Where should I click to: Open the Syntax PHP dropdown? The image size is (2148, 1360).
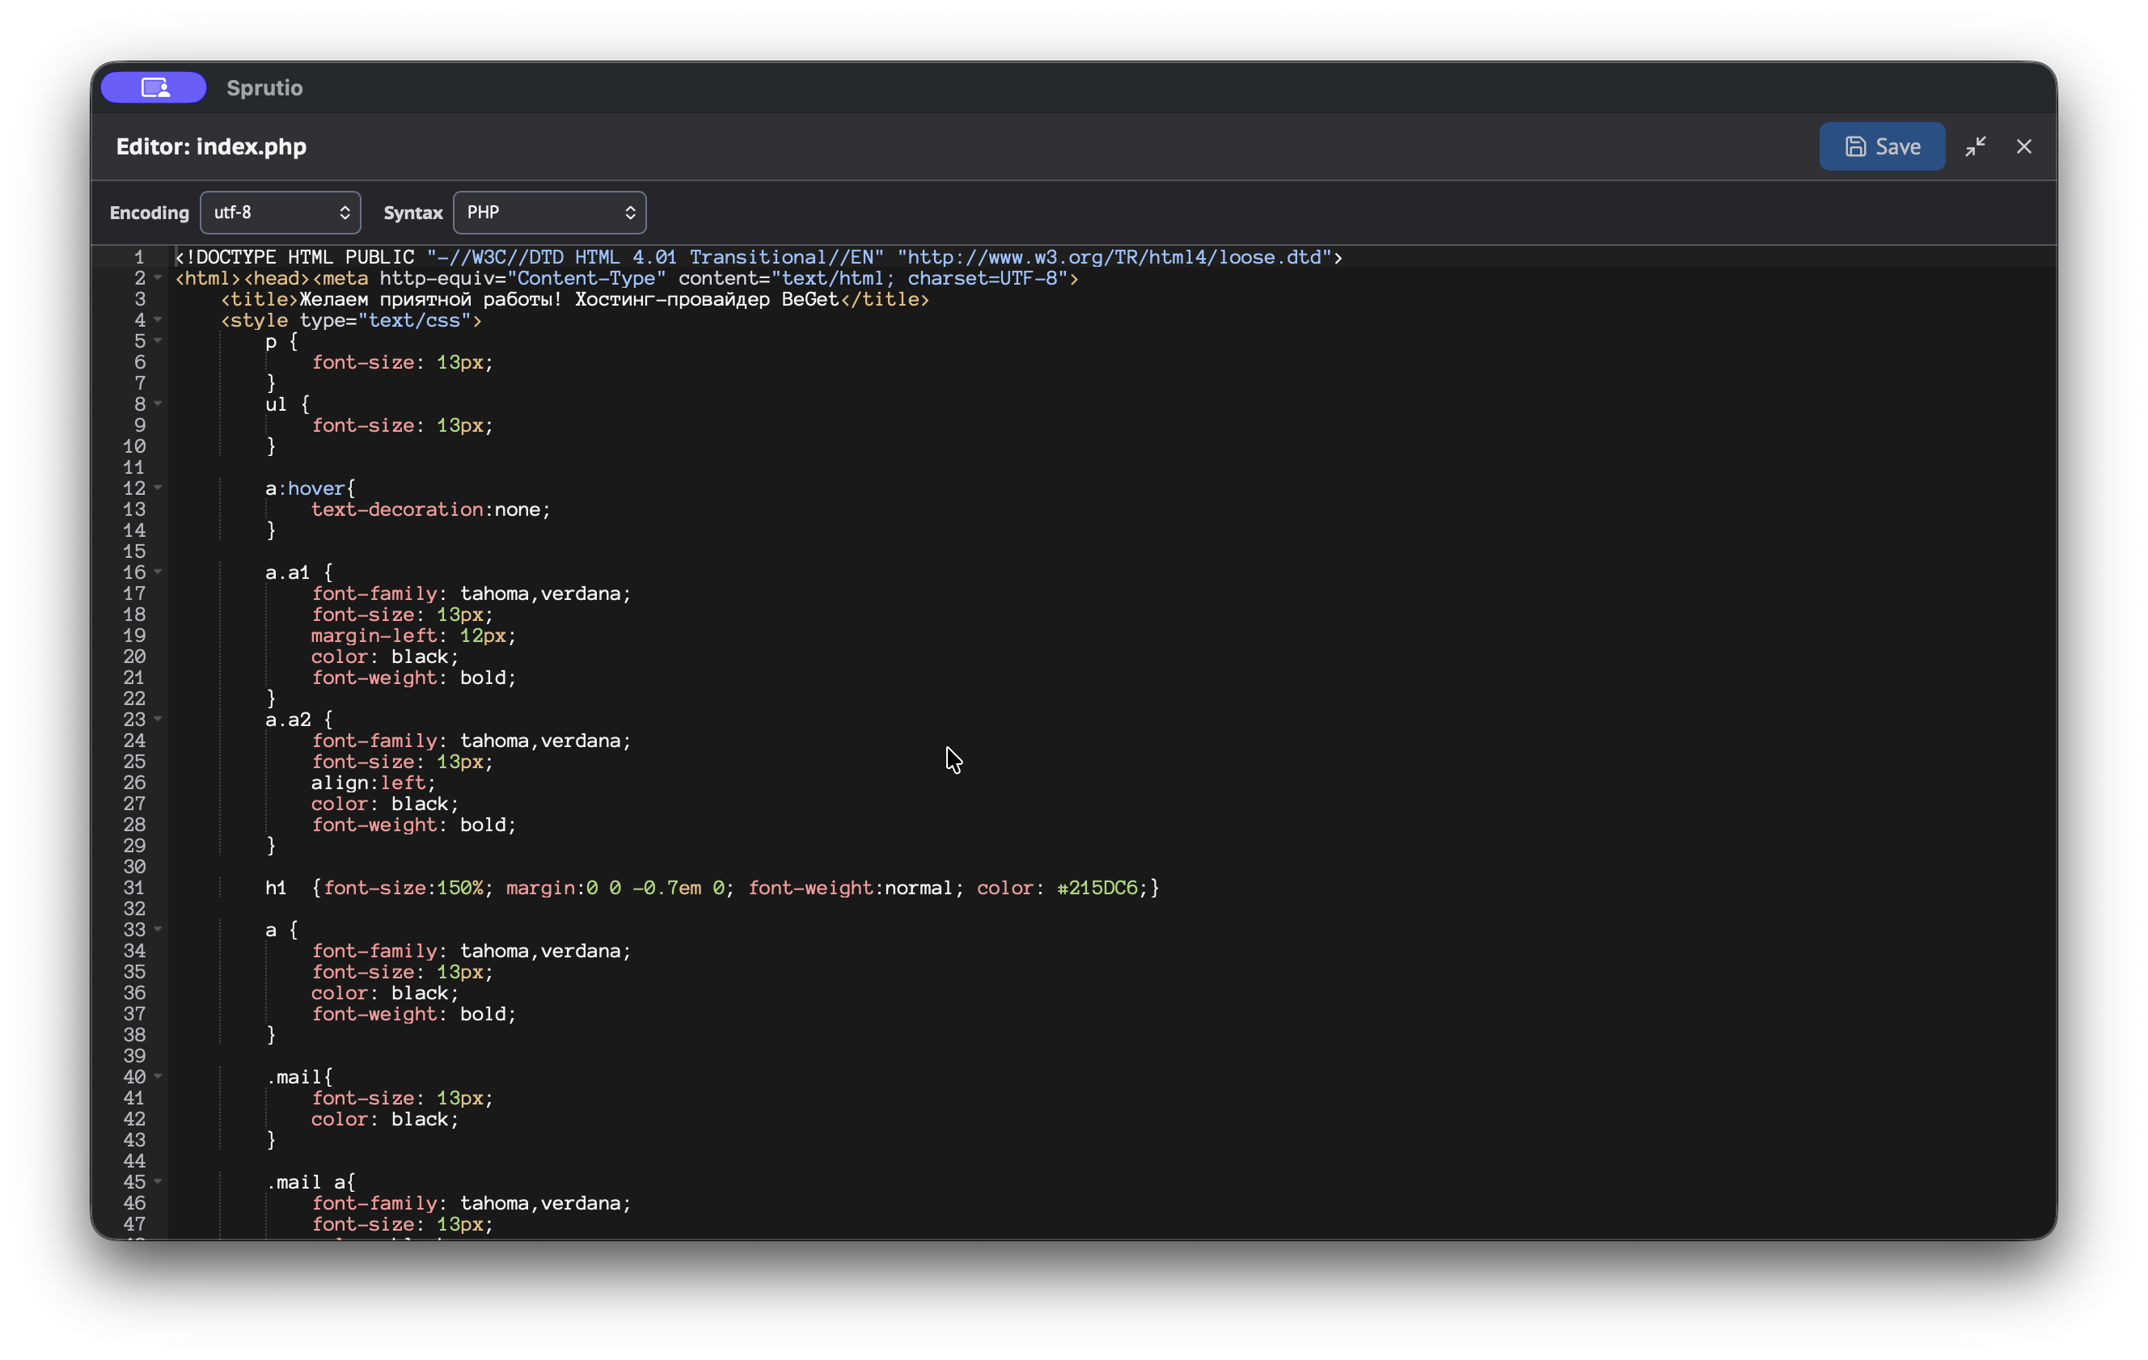click(x=549, y=213)
